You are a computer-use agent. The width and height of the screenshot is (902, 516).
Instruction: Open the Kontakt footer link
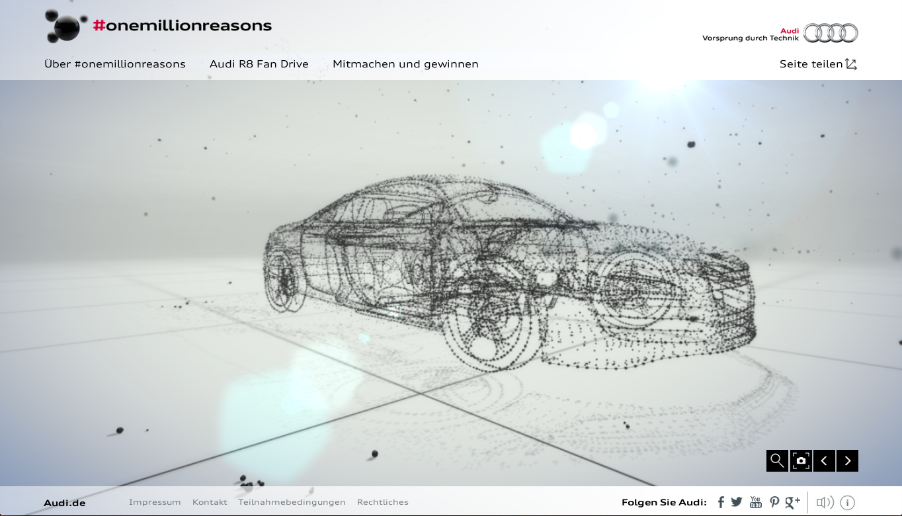(x=210, y=502)
